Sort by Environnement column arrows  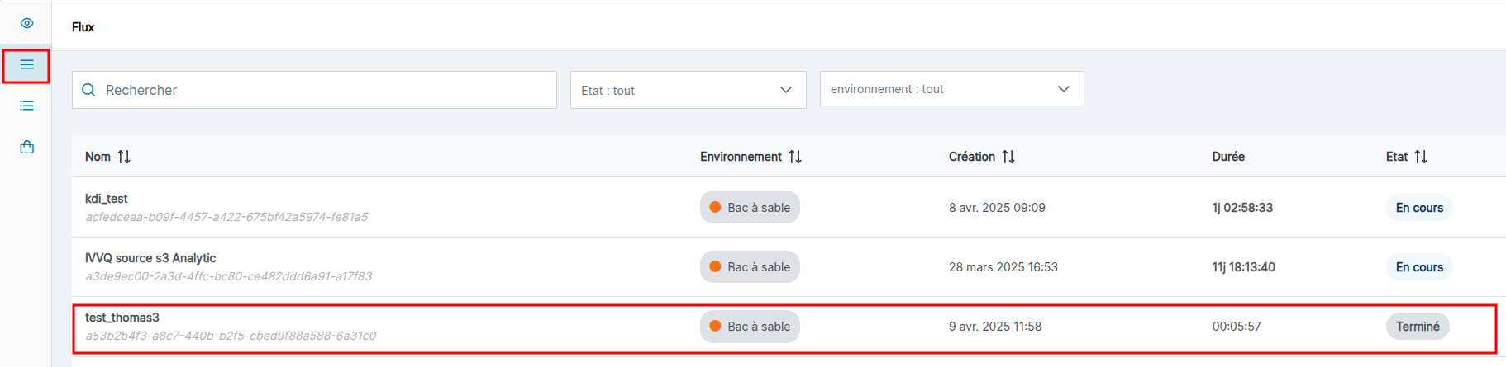tap(795, 157)
